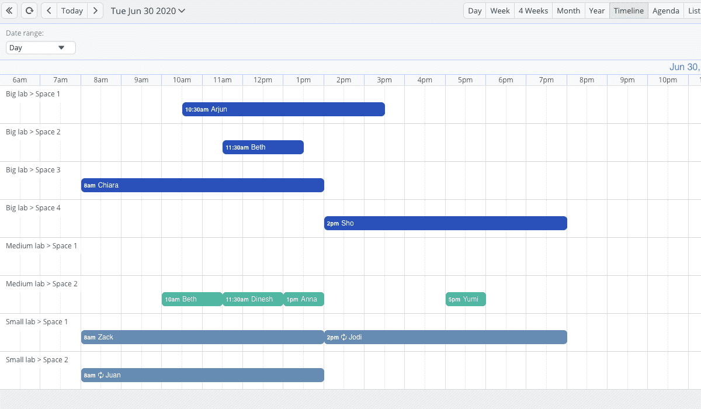Click the Medium lab > Space 1 row label

pos(41,246)
